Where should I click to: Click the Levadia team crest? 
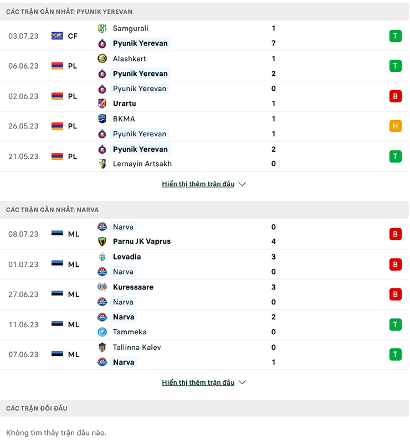pos(102,257)
